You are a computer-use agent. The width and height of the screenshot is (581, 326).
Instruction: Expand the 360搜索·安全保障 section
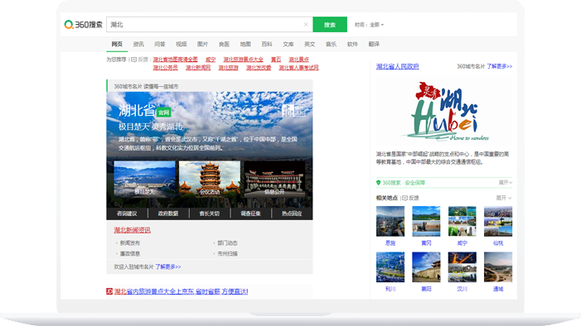(506, 182)
